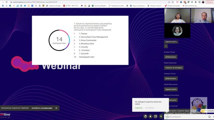Screen dimensions: 214x120
Task: Select presenter video with glasses
Action: [177, 16]
